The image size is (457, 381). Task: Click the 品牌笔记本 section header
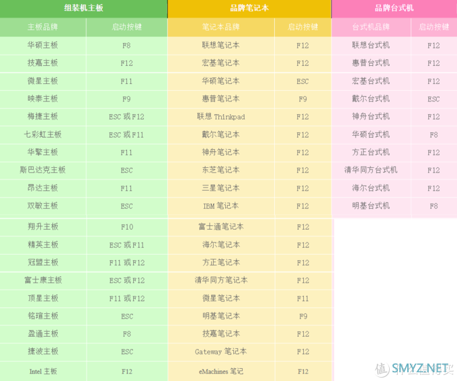click(249, 8)
